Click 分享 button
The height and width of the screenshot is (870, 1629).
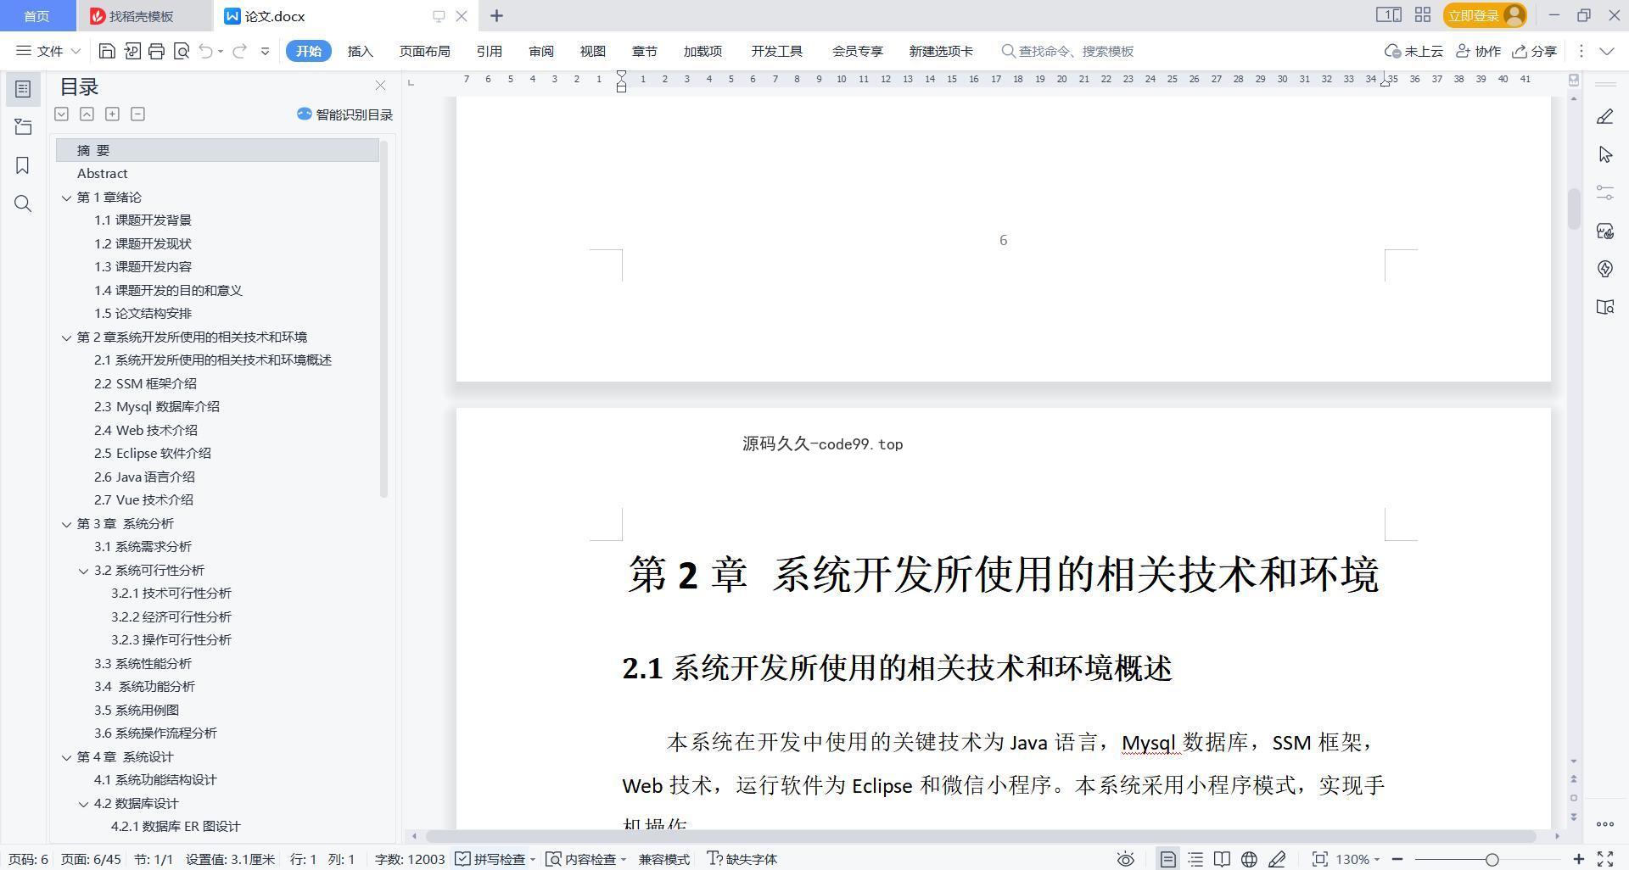(1535, 51)
